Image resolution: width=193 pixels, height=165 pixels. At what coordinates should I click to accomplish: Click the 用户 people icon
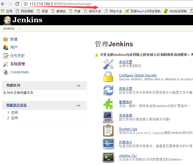6,47
